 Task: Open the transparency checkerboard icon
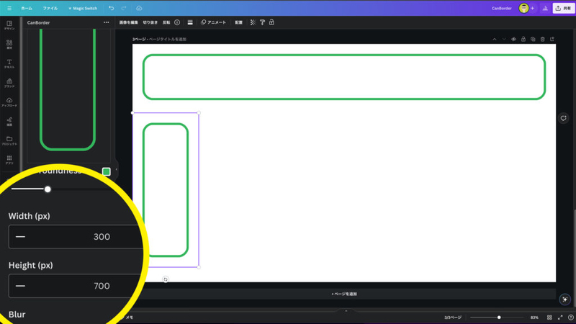[253, 22]
